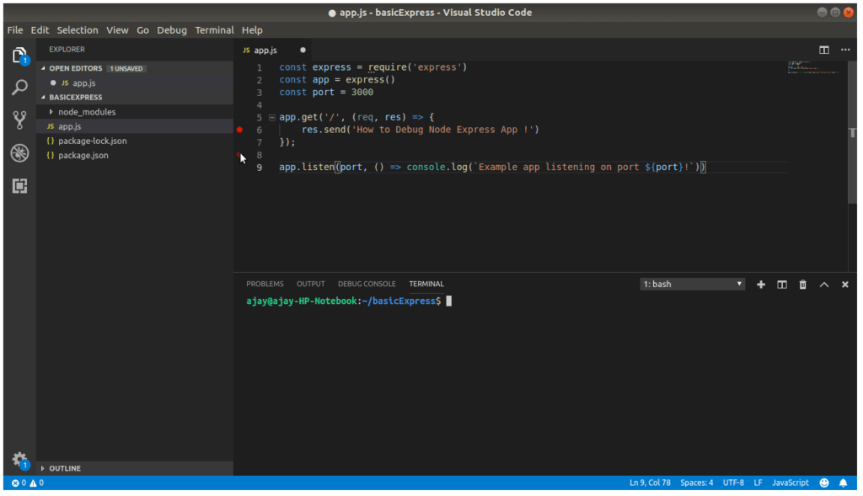Screen dimensions: 863x496
Task: Open the Edit menu
Action: [40, 30]
